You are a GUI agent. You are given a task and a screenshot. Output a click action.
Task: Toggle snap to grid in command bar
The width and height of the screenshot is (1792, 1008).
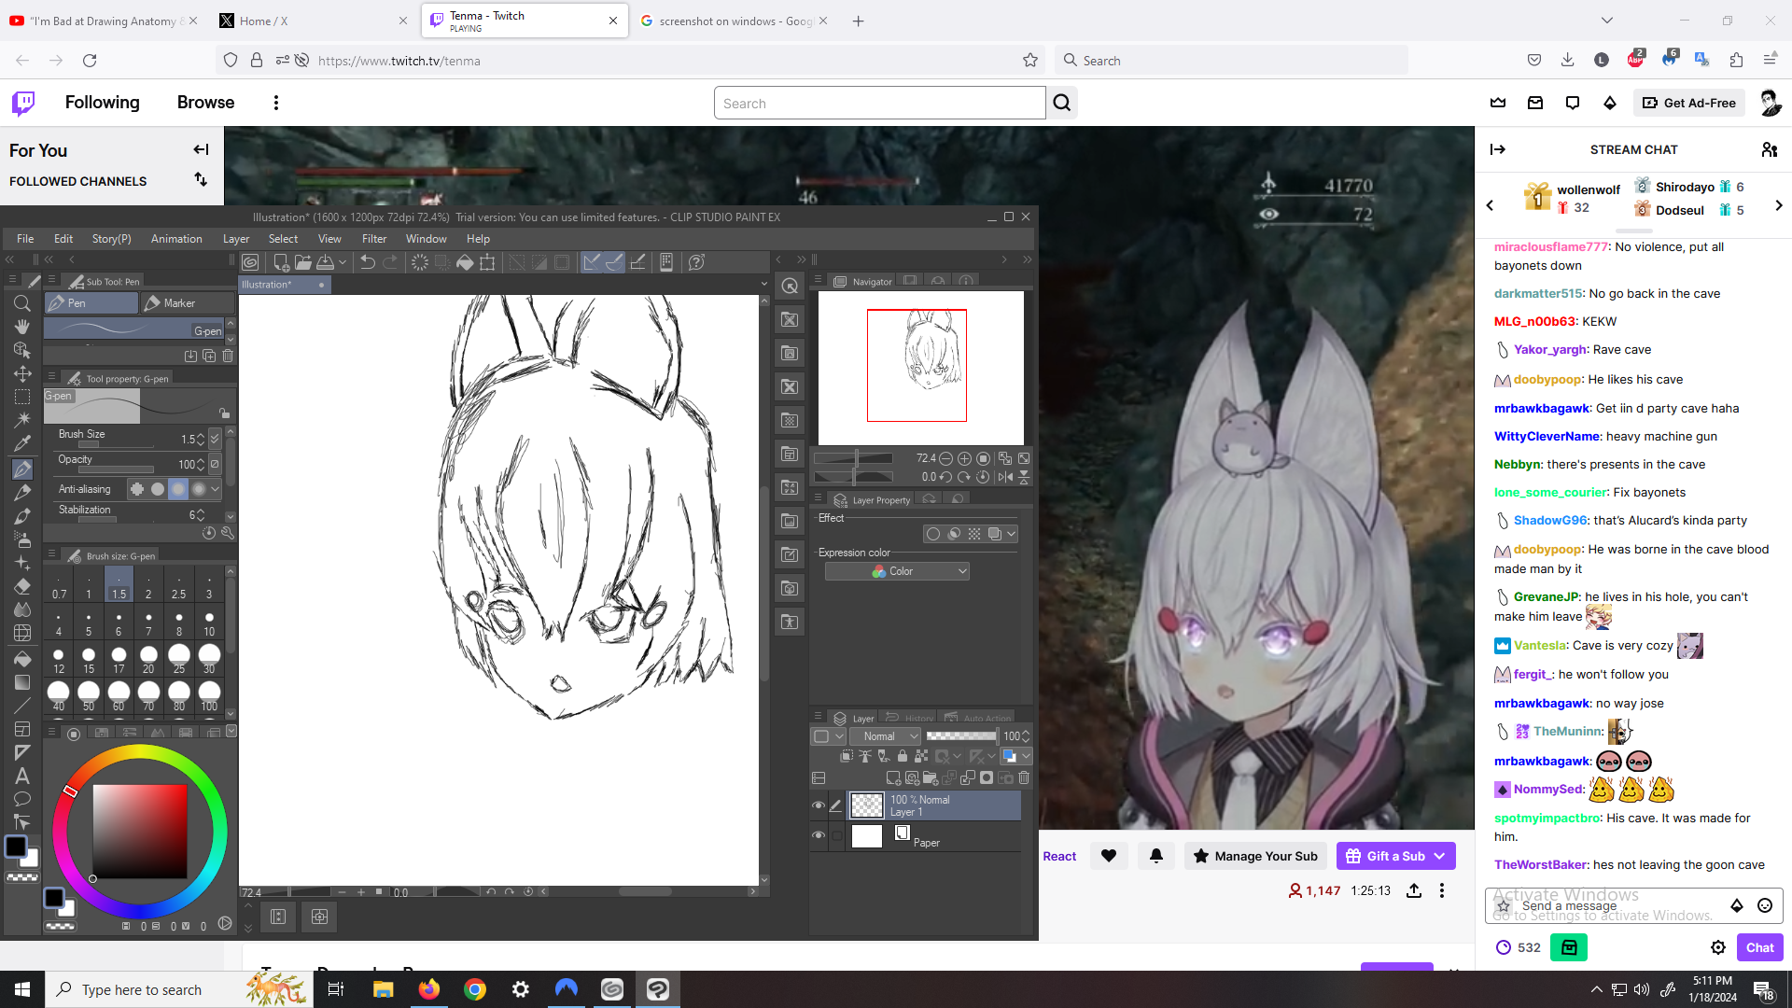[x=637, y=262]
